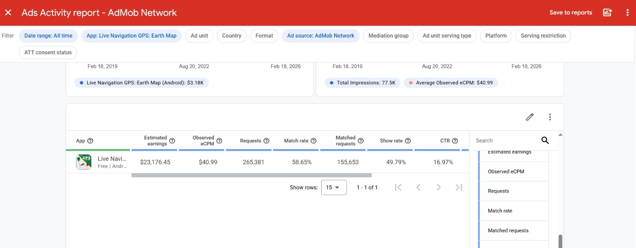Select Observed eCPM in metrics list

point(514,172)
